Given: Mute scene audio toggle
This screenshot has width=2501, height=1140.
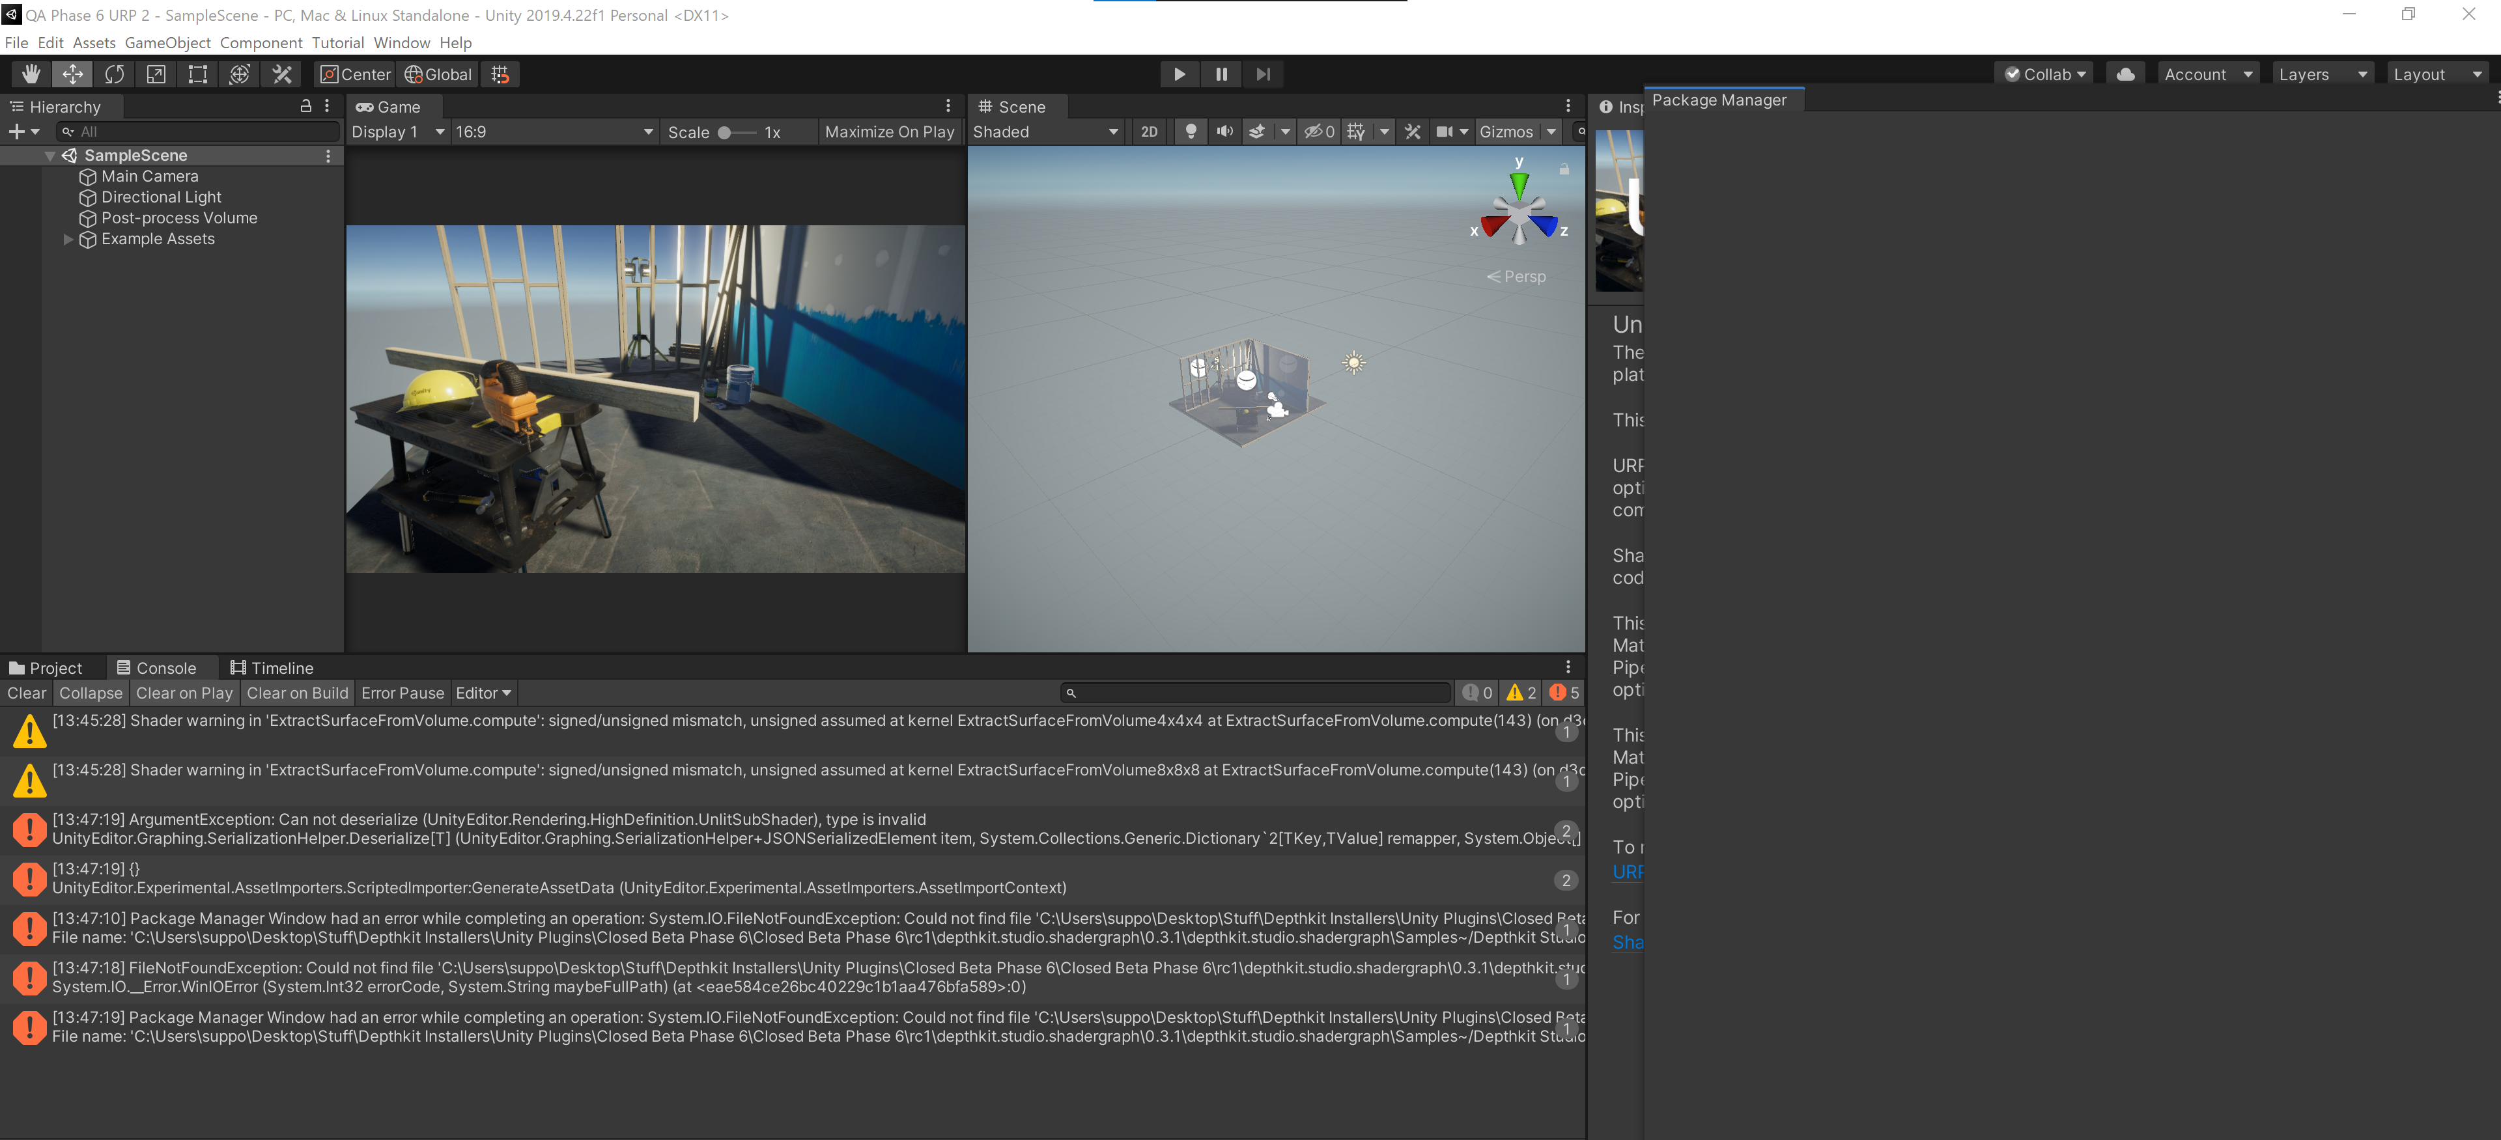Looking at the screenshot, I should 1224,132.
